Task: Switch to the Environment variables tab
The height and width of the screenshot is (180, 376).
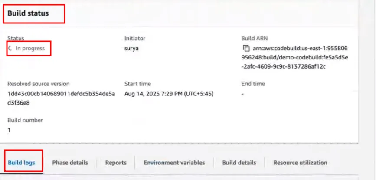Action: point(174,163)
